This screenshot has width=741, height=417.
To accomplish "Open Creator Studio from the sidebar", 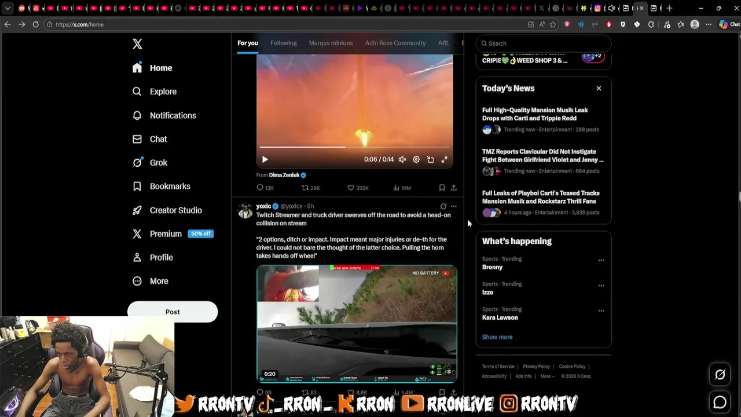I will [167, 210].
